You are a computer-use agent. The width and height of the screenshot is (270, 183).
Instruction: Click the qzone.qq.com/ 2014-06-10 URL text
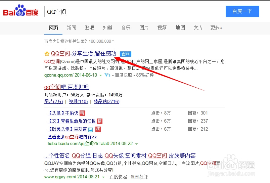pos(71,75)
